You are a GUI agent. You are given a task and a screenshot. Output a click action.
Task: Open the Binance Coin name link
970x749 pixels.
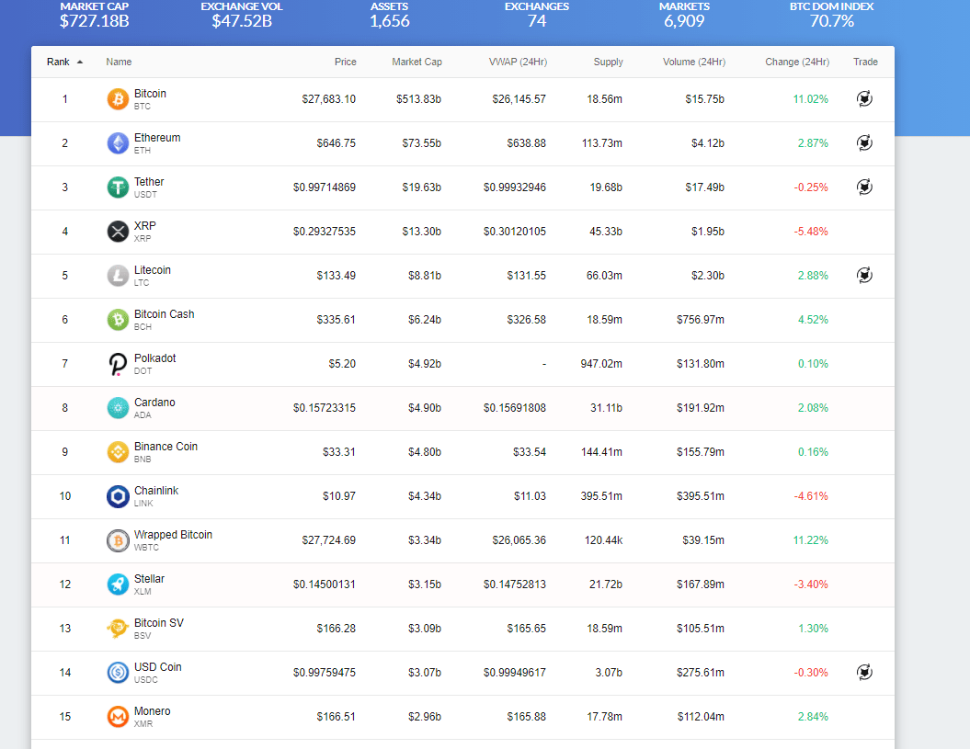[x=165, y=447]
